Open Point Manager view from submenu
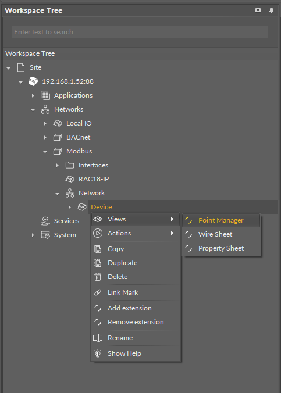Viewport: 281px width, 393px height. [221, 220]
